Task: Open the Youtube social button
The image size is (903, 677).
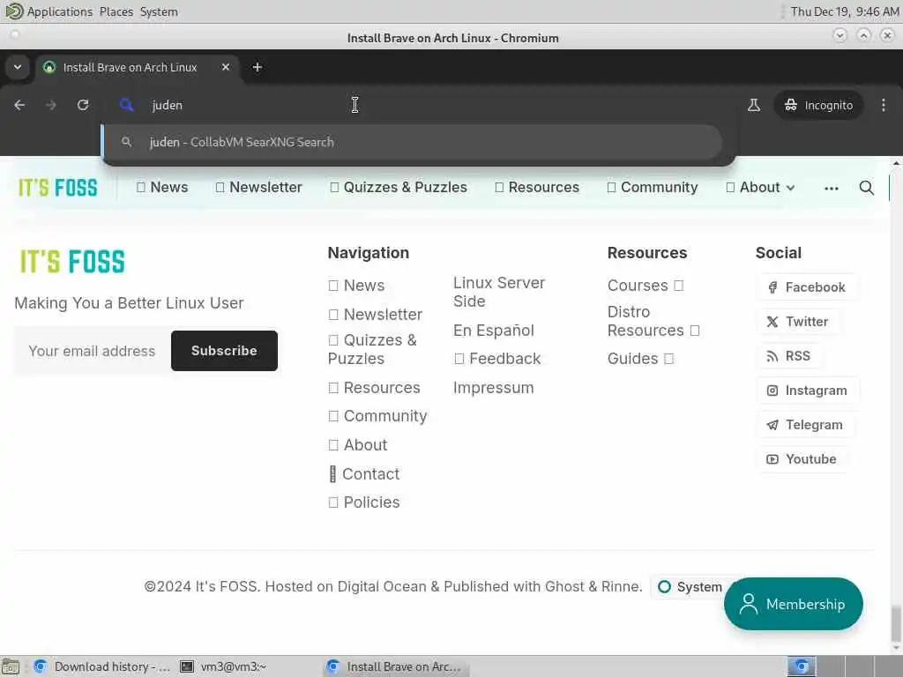Action: 801,459
